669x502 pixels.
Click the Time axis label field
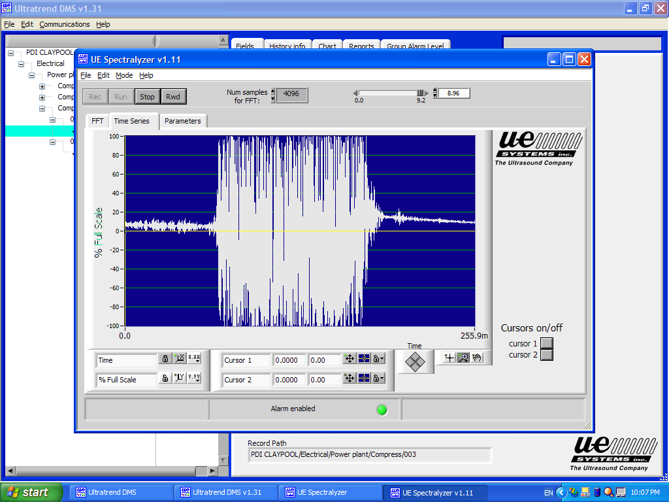pos(126,360)
